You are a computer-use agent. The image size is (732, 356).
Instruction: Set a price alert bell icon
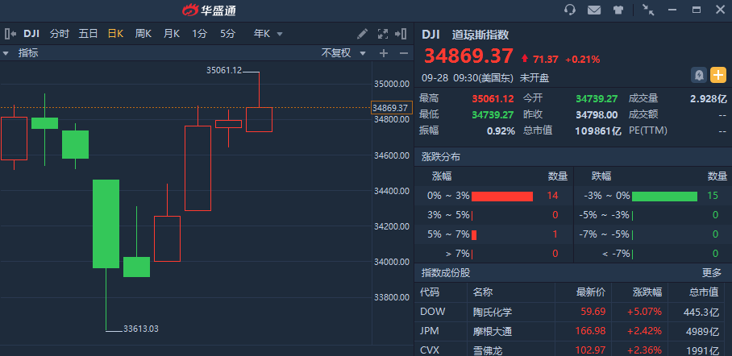click(x=699, y=75)
